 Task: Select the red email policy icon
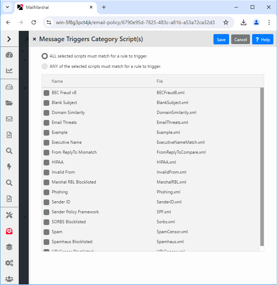pyautogui.click(x=9, y=231)
